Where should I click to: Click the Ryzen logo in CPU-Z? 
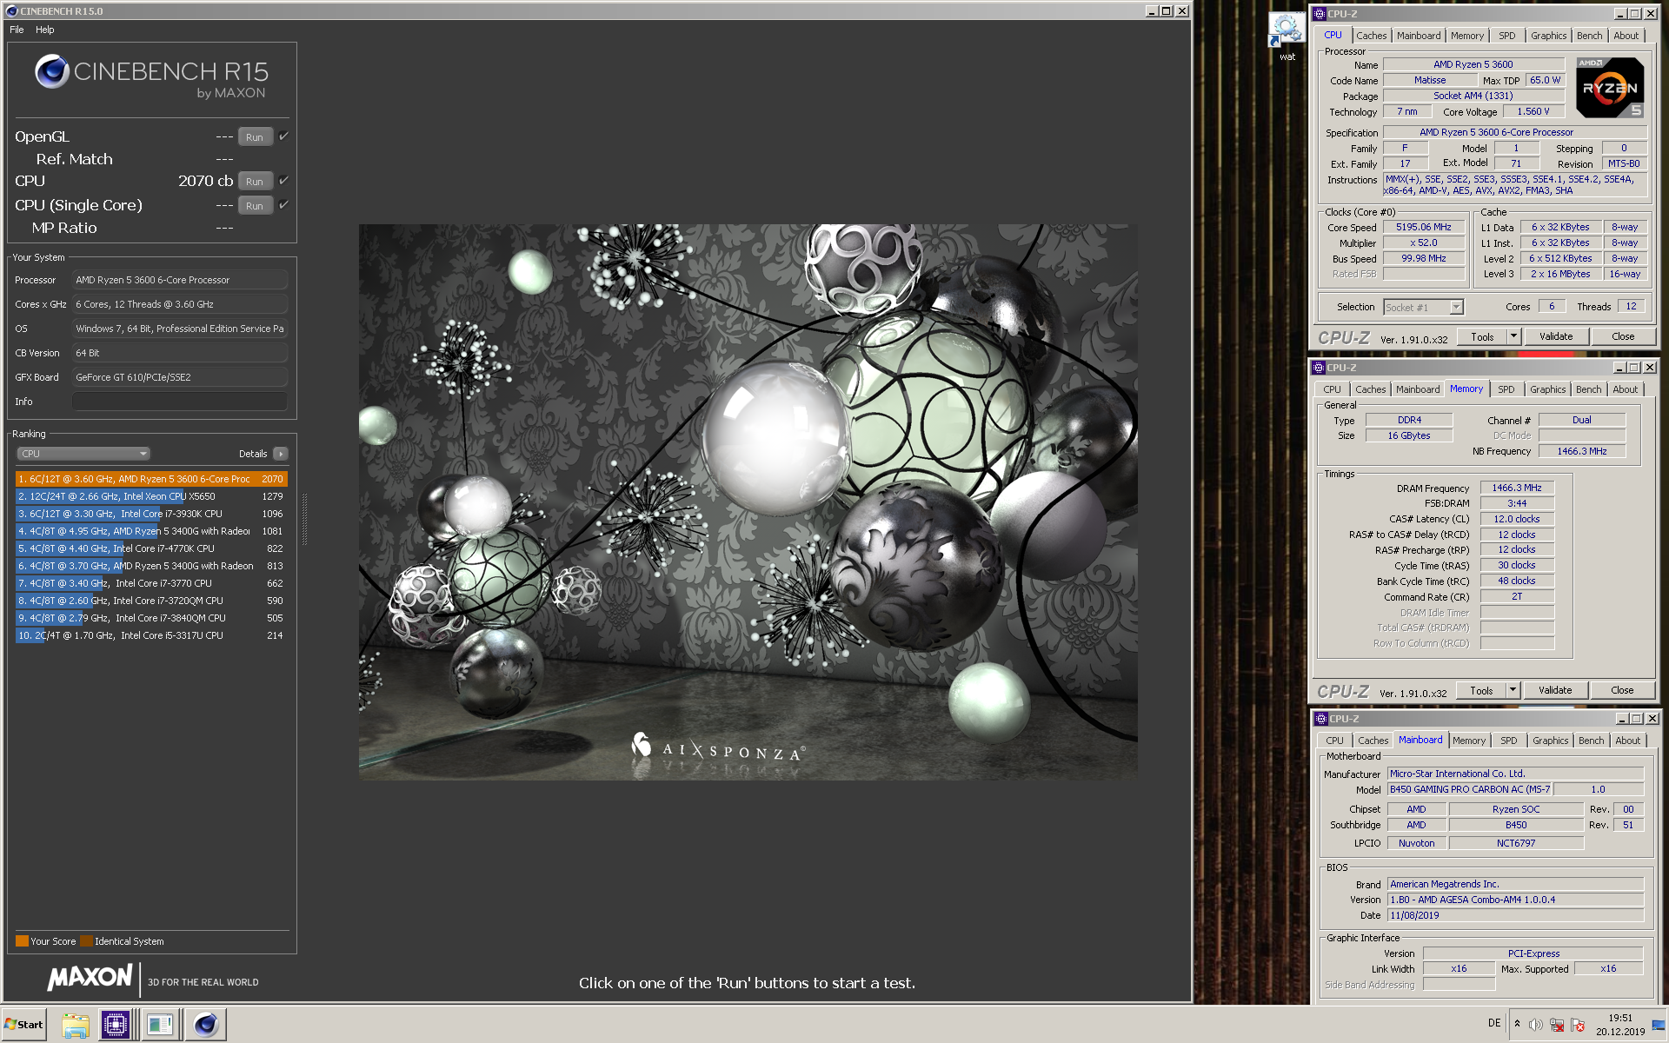[x=1610, y=88]
